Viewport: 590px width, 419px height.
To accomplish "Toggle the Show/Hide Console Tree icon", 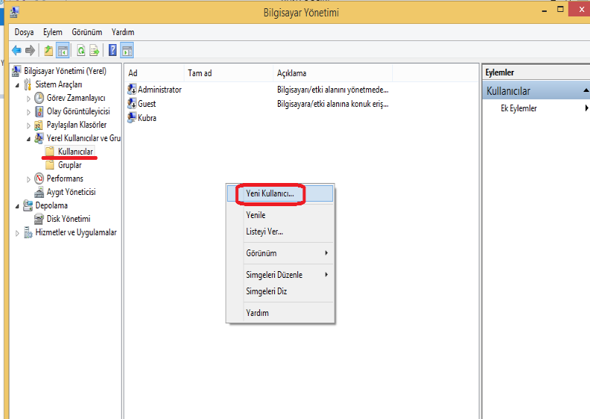I will coord(63,51).
